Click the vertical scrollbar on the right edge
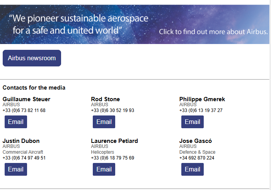Screen dimensions: 271x190 270,95
